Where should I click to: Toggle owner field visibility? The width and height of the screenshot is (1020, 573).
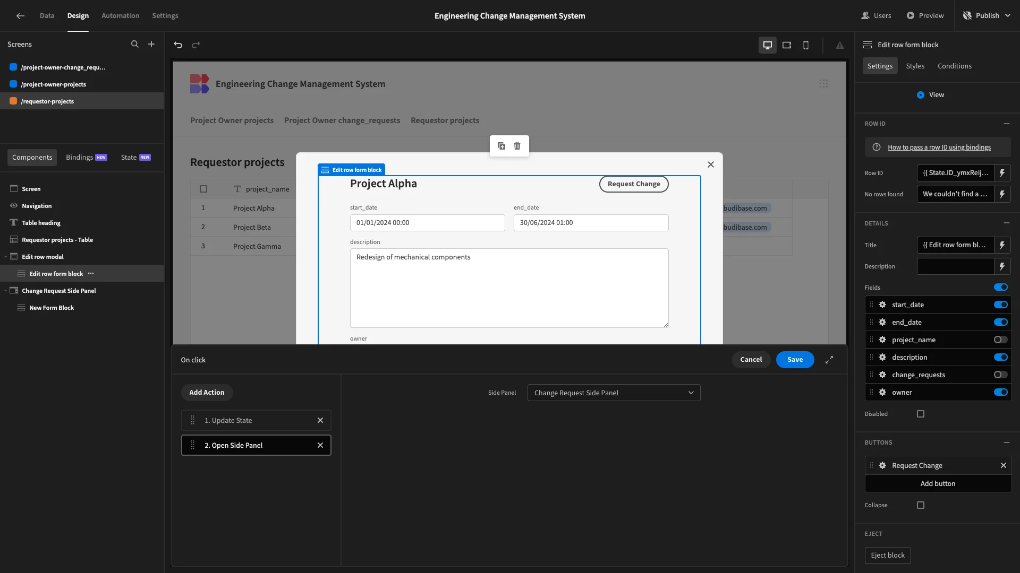click(x=1001, y=392)
